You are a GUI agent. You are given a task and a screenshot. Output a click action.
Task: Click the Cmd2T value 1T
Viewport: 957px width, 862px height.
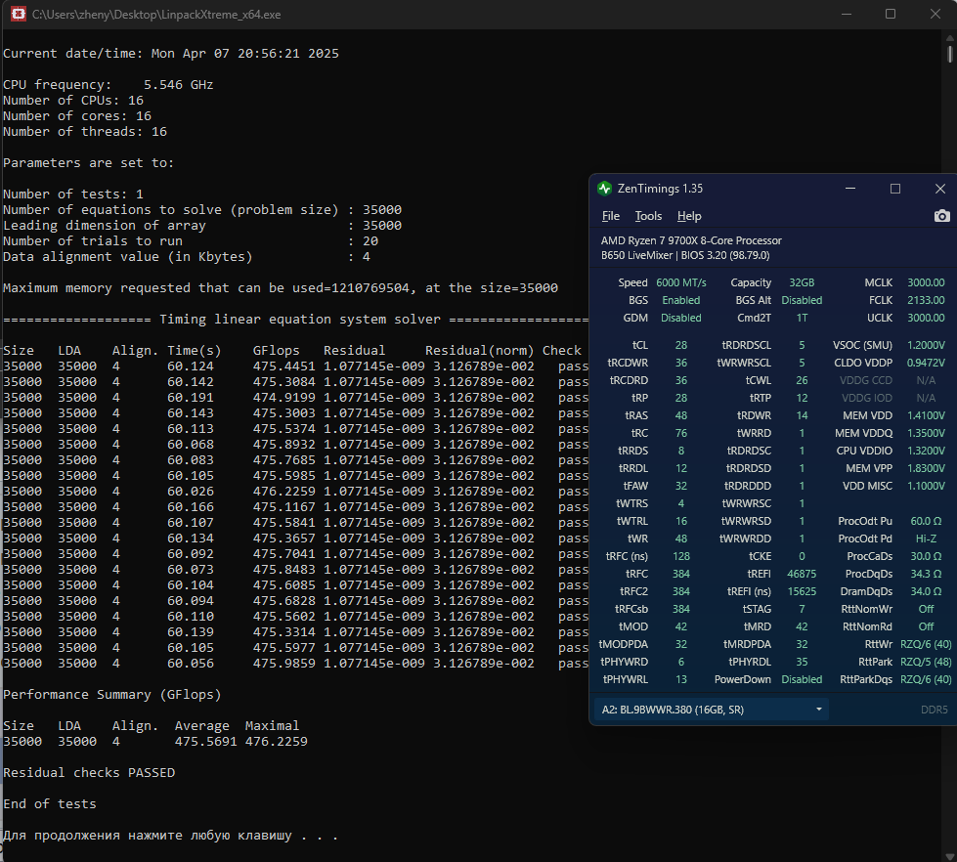(x=802, y=318)
